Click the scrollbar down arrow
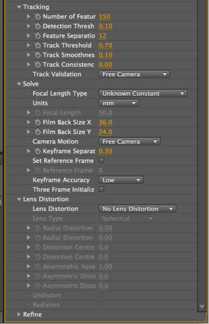Screen dimensions: 209x324 (x=202, y=307)
